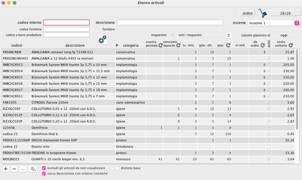
Task: Refresh the costo unitario column
Action: (x=291, y=45)
